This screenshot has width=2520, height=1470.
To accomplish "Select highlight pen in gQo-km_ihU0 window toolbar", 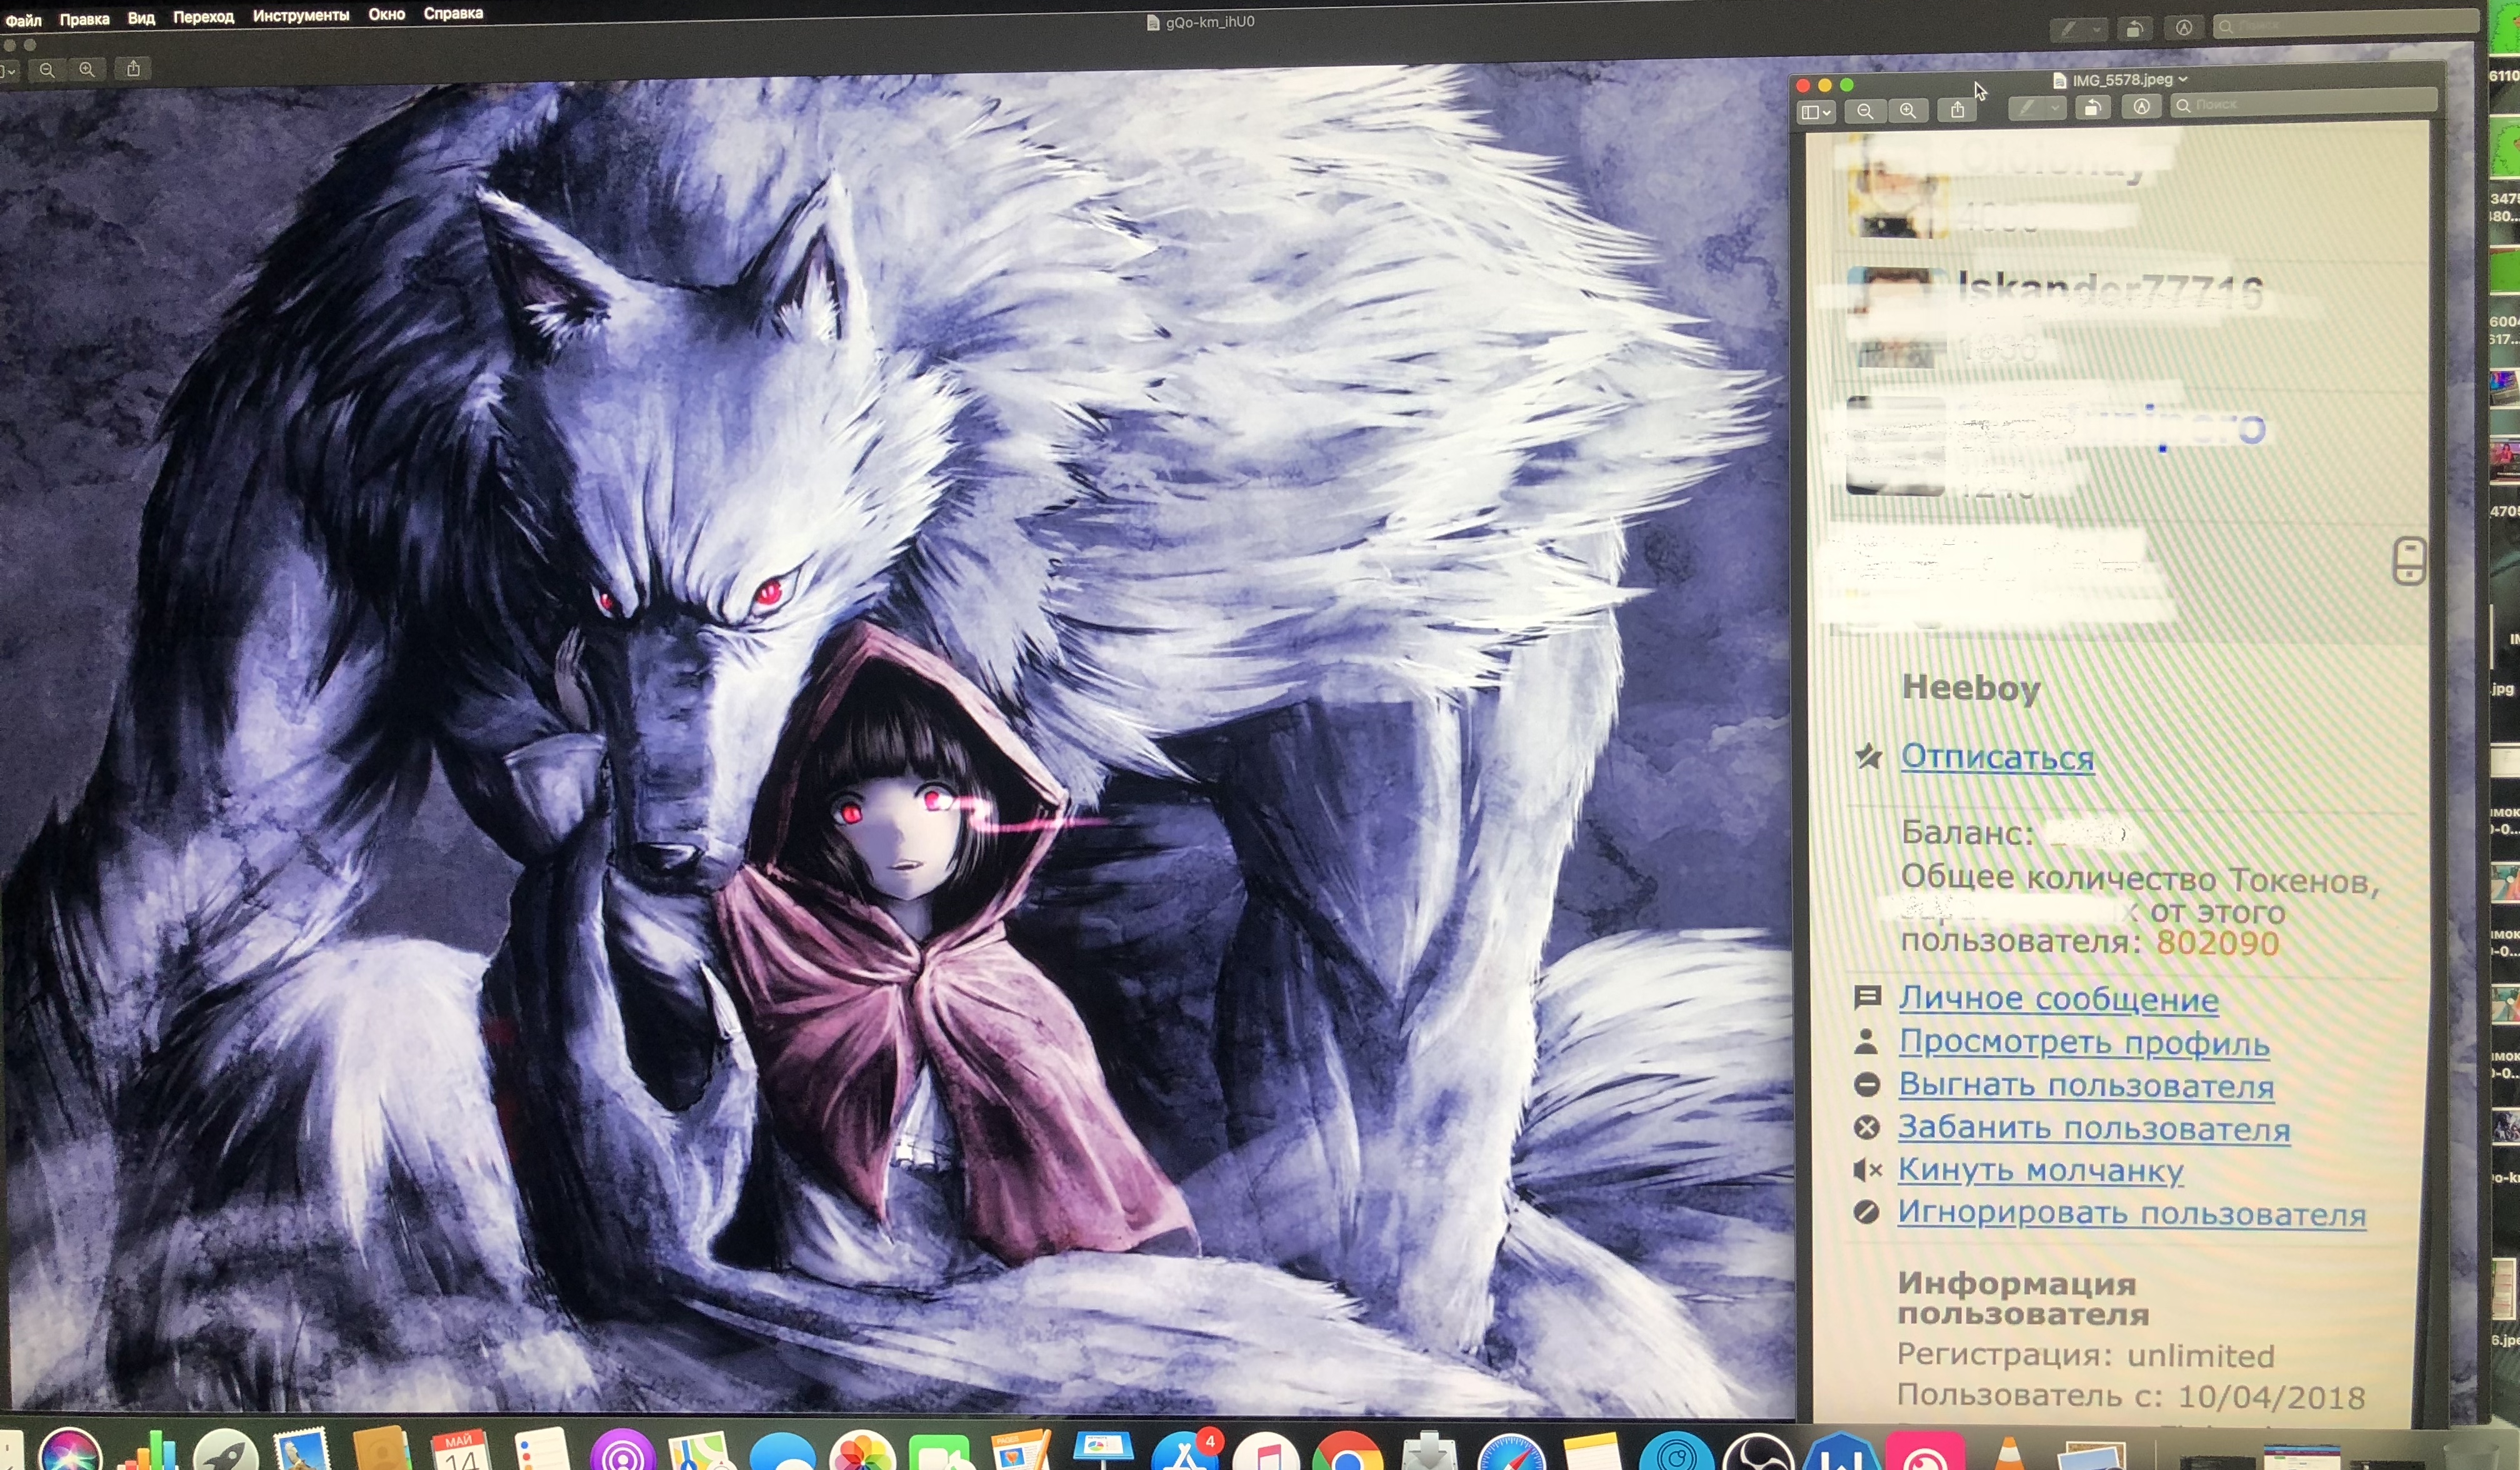I will pos(2068,29).
